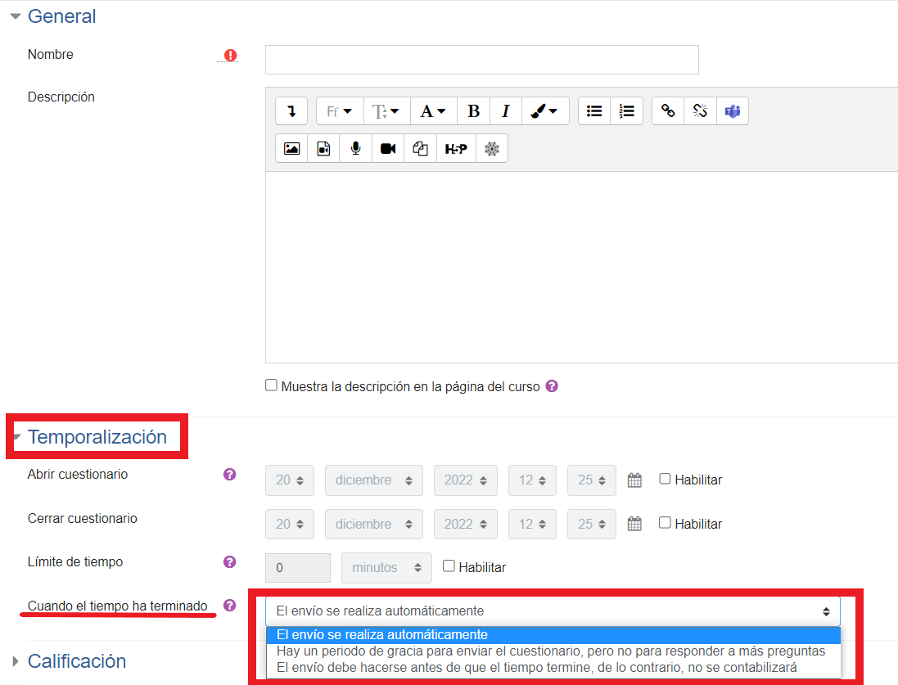Open help for Cuando el tiempo ha terminado
Screen dimensions: 898x685
(230, 606)
